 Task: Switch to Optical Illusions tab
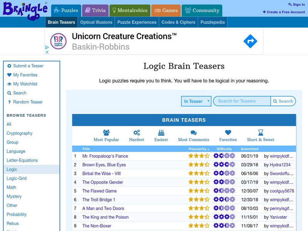96,22
